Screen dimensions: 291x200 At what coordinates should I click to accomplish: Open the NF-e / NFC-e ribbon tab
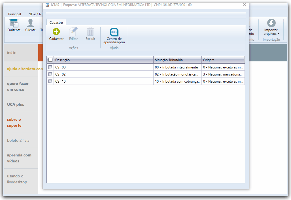35,14
